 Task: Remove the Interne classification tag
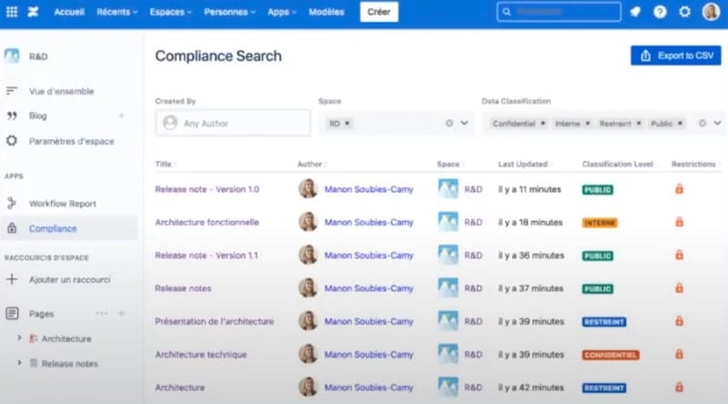point(587,123)
